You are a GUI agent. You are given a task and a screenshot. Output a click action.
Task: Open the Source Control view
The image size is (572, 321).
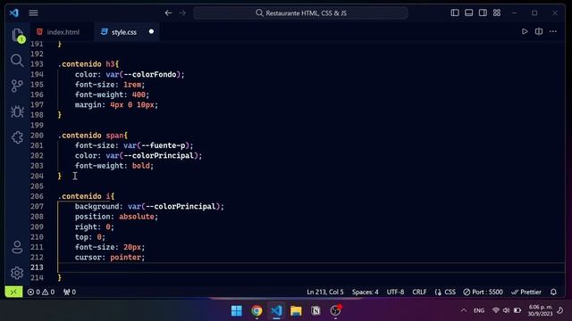click(17, 86)
